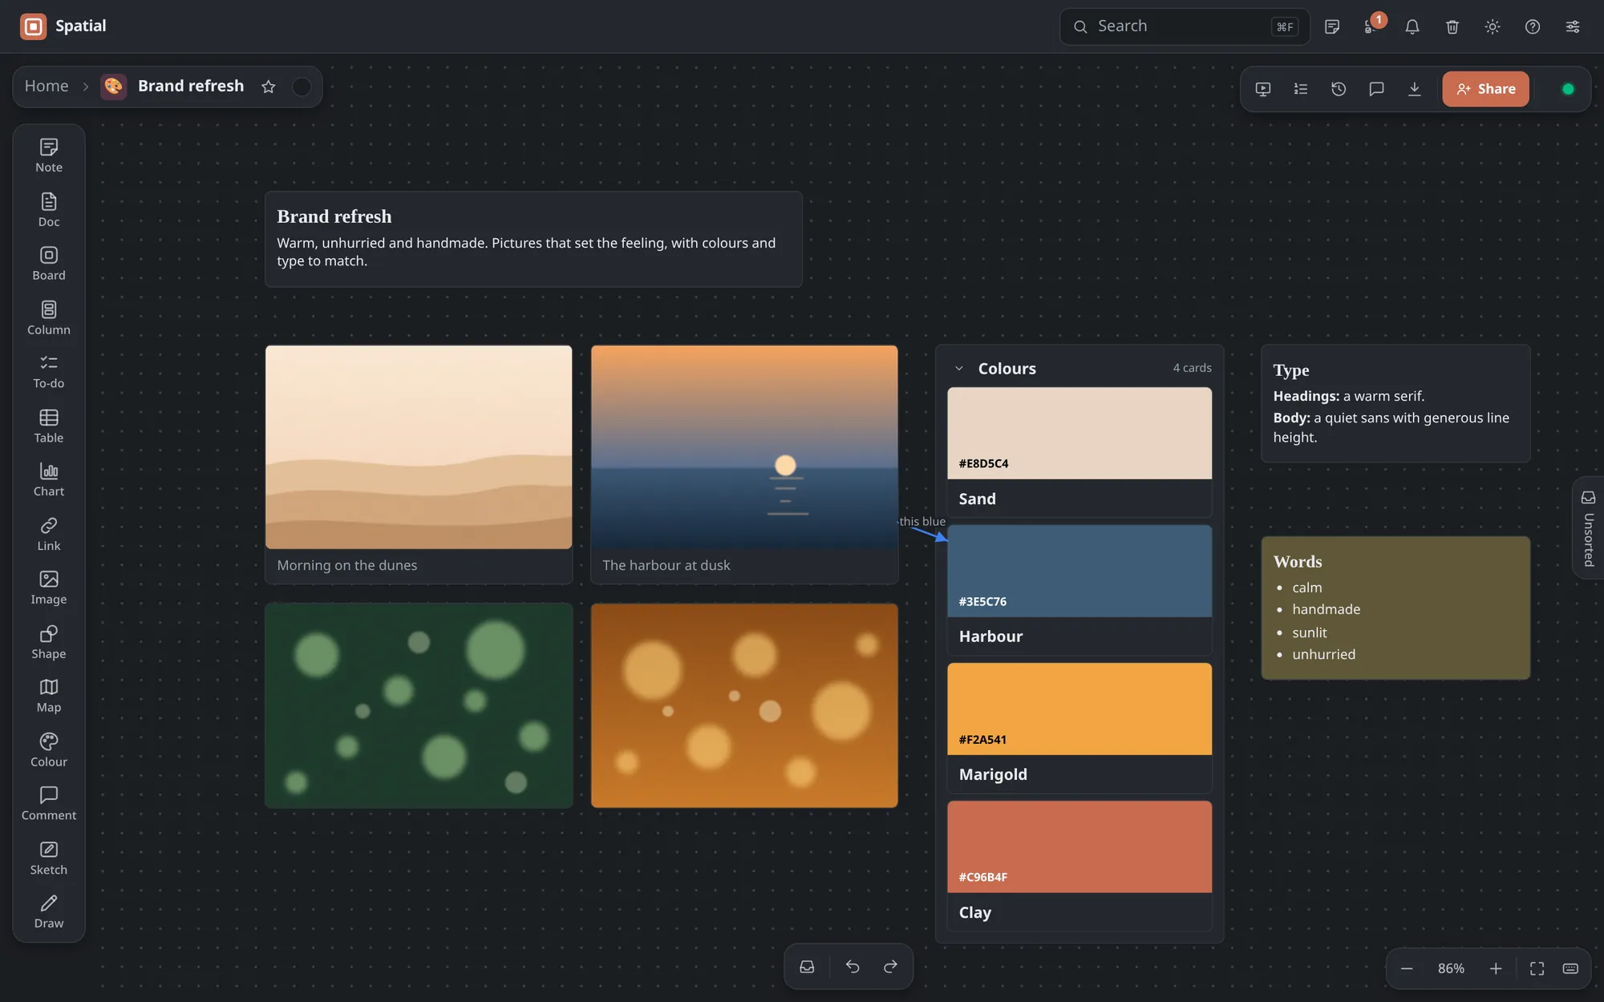Insert a Table element
Image resolution: width=1604 pixels, height=1002 pixels.
(x=49, y=426)
